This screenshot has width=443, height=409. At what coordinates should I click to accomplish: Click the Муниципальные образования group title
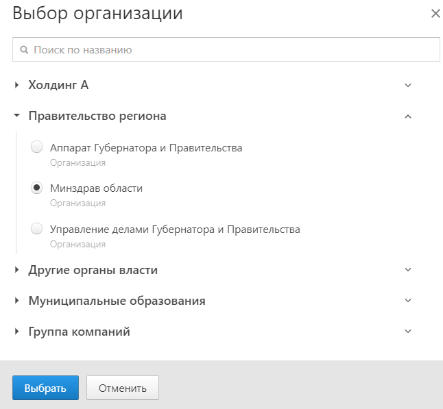[x=117, y=301]
